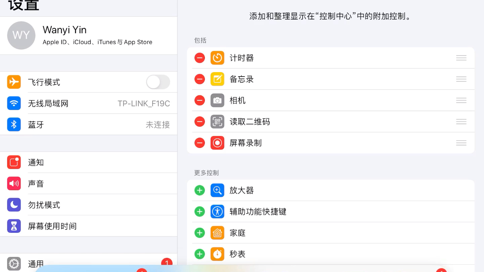Click the 读取二维码 label

click(x=250, y=122)
